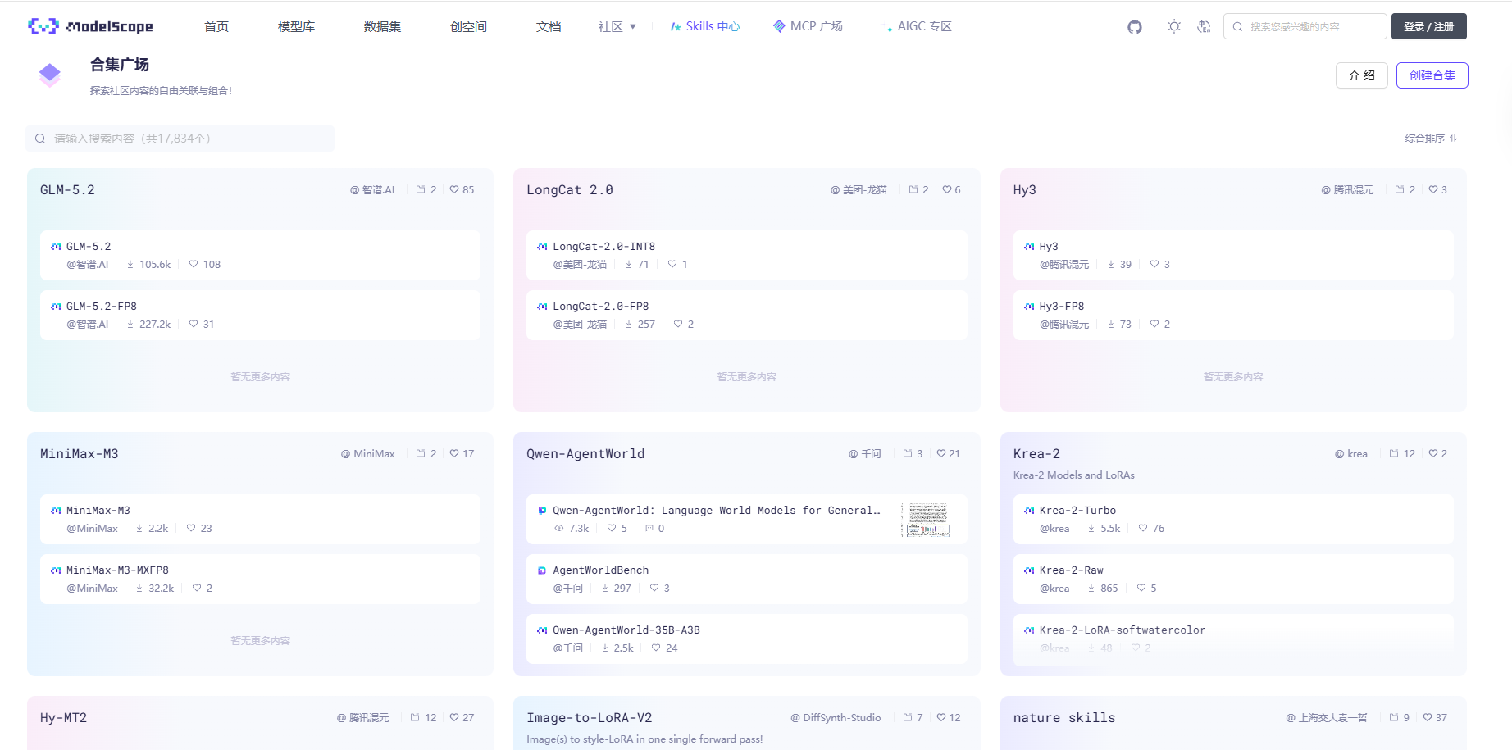Screen dimensions: 1512x750
Task: Open the Qwen-AgentWorld paper thumbnail image
Action: [926, 519]
